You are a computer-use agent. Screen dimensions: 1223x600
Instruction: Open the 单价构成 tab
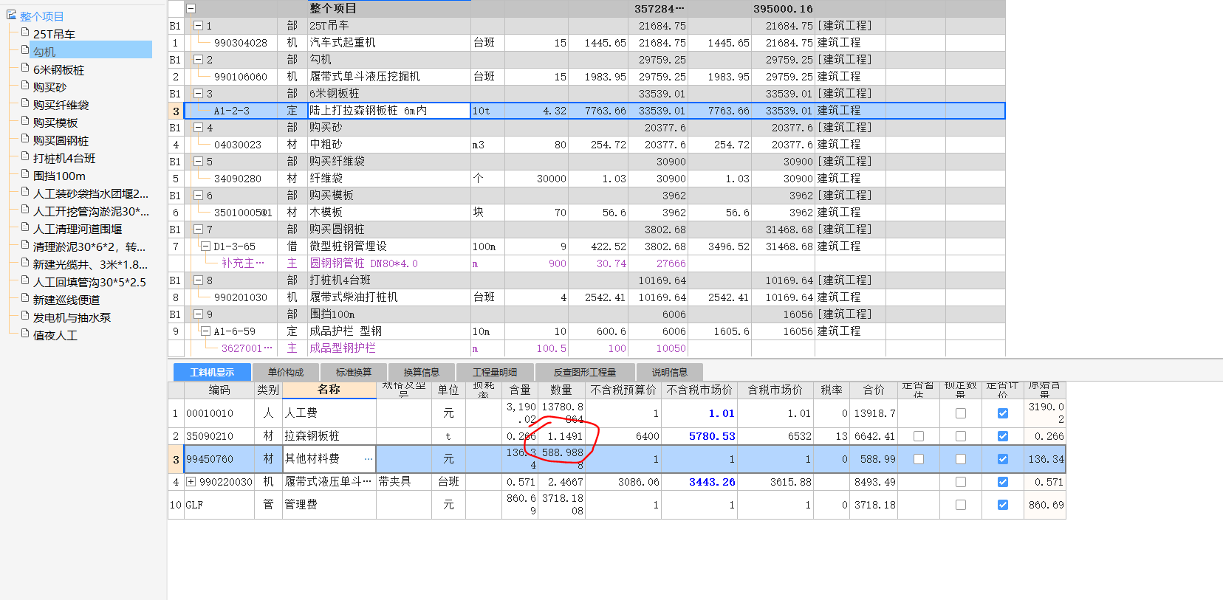(286, 373)
